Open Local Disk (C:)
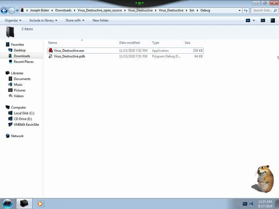The image size is (279, 209). (x=24, y=113)
